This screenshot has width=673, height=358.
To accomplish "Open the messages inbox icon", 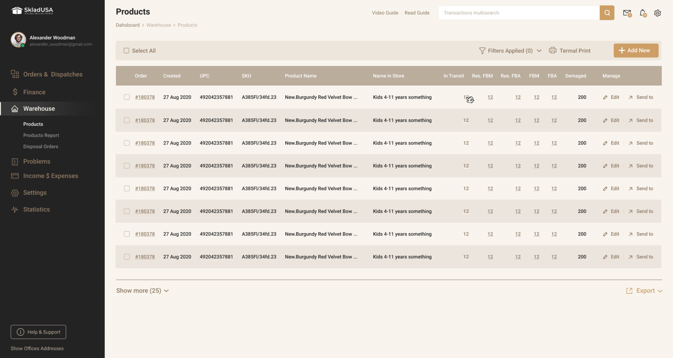I will (x=627, y=13).
